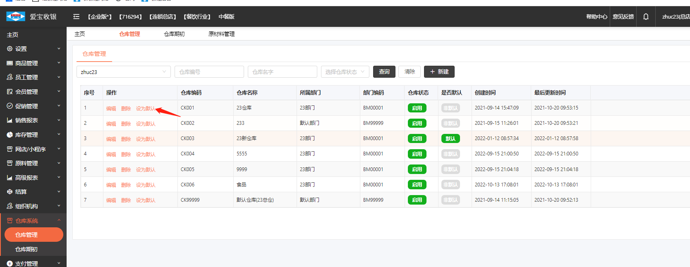Click the 库存管理 pie chart icon
The width and height of the screenshot is (690, 267).
[x=10, y=135]
